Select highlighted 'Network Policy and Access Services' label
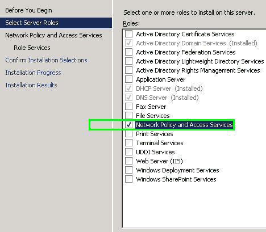The height and width of the screenshot is (232, 266). [x=184, y=125]
